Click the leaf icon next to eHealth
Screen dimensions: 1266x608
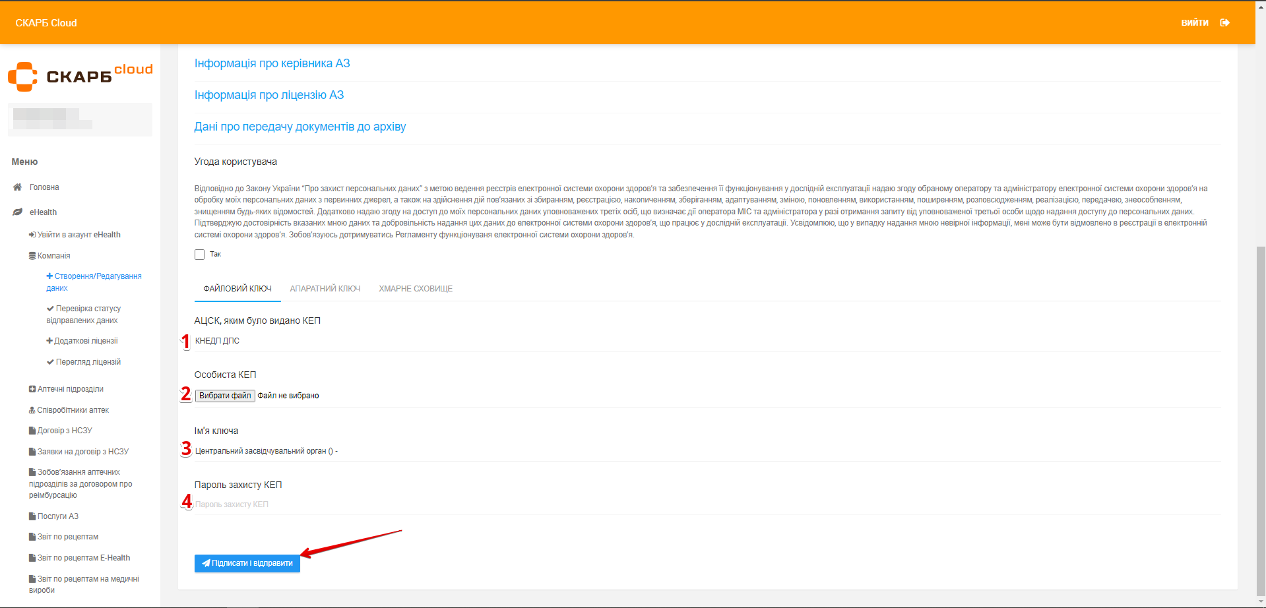[x=18, y=212]
